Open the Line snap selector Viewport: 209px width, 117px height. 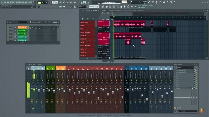[82, 7]
